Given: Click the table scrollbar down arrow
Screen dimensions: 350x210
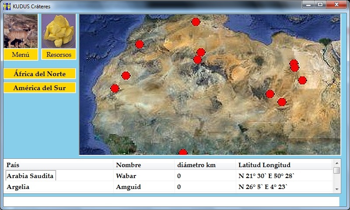Looking at the screenshot, I should [336, 189].
